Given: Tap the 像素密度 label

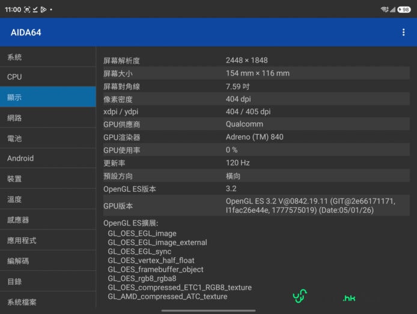Looking at the screenshot, I should [x=118, y=99].
